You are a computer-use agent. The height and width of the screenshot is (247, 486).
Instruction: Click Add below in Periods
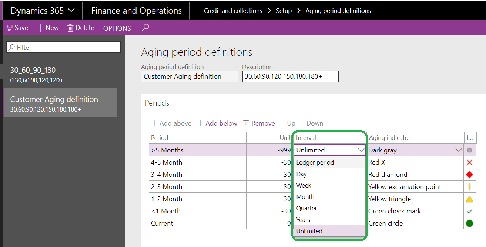[217, 123]
